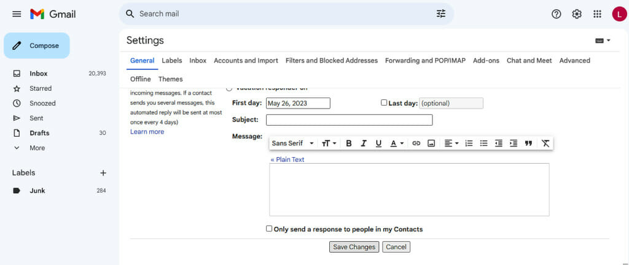Screen dimensions: 629x265
Task: Switch to the Inbox settings tab
Action: (198, 61)
